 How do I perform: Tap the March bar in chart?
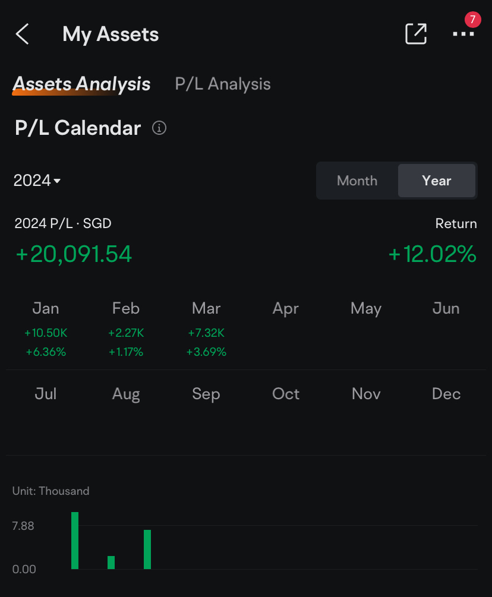tap(147, 549)
